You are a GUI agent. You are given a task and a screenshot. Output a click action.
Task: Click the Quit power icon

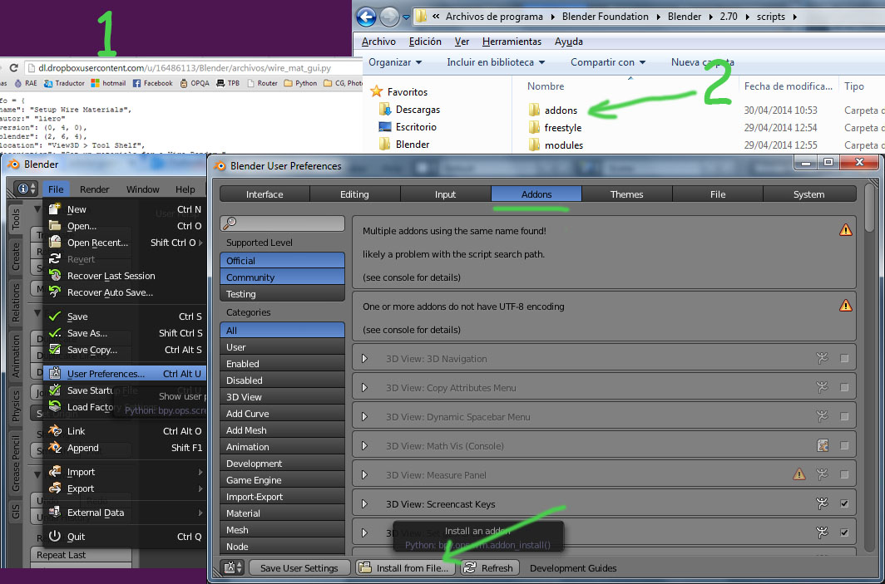click(x=55, y=536)
